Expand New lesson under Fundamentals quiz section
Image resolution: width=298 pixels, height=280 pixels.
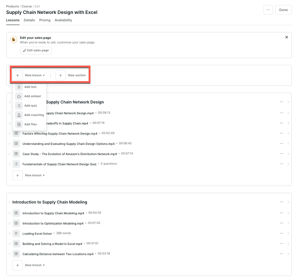click(x=35, y=175)
